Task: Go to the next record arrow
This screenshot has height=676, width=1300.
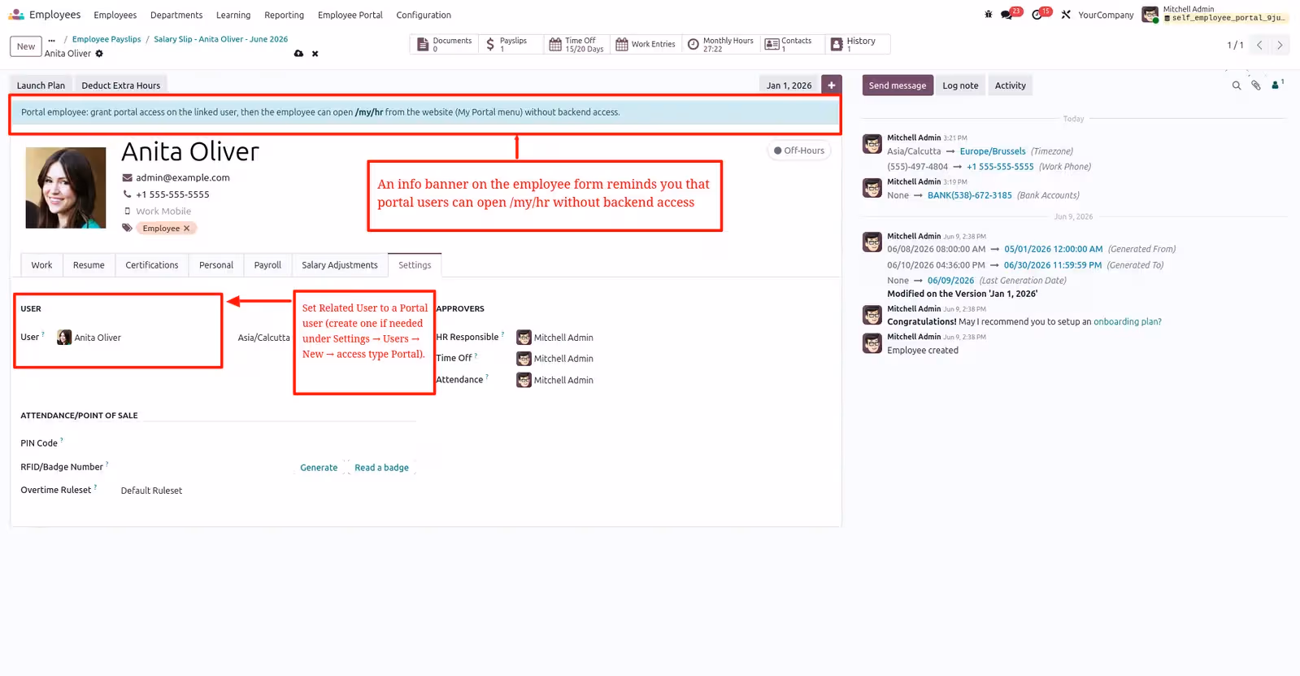Action: (1280, 46)
